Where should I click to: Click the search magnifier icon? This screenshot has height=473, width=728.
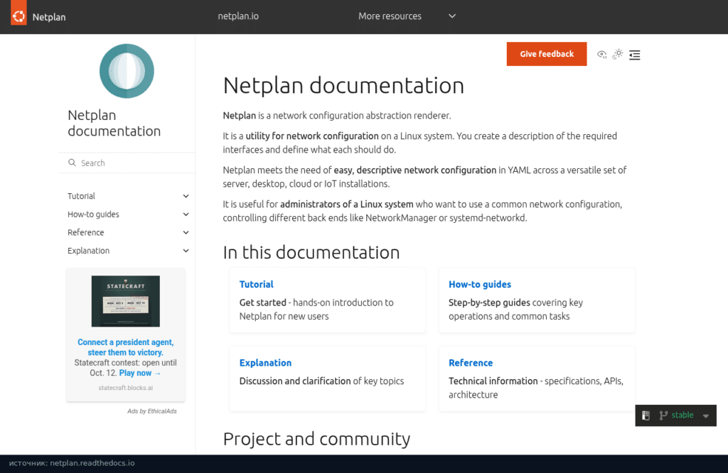tap(72, 163)
